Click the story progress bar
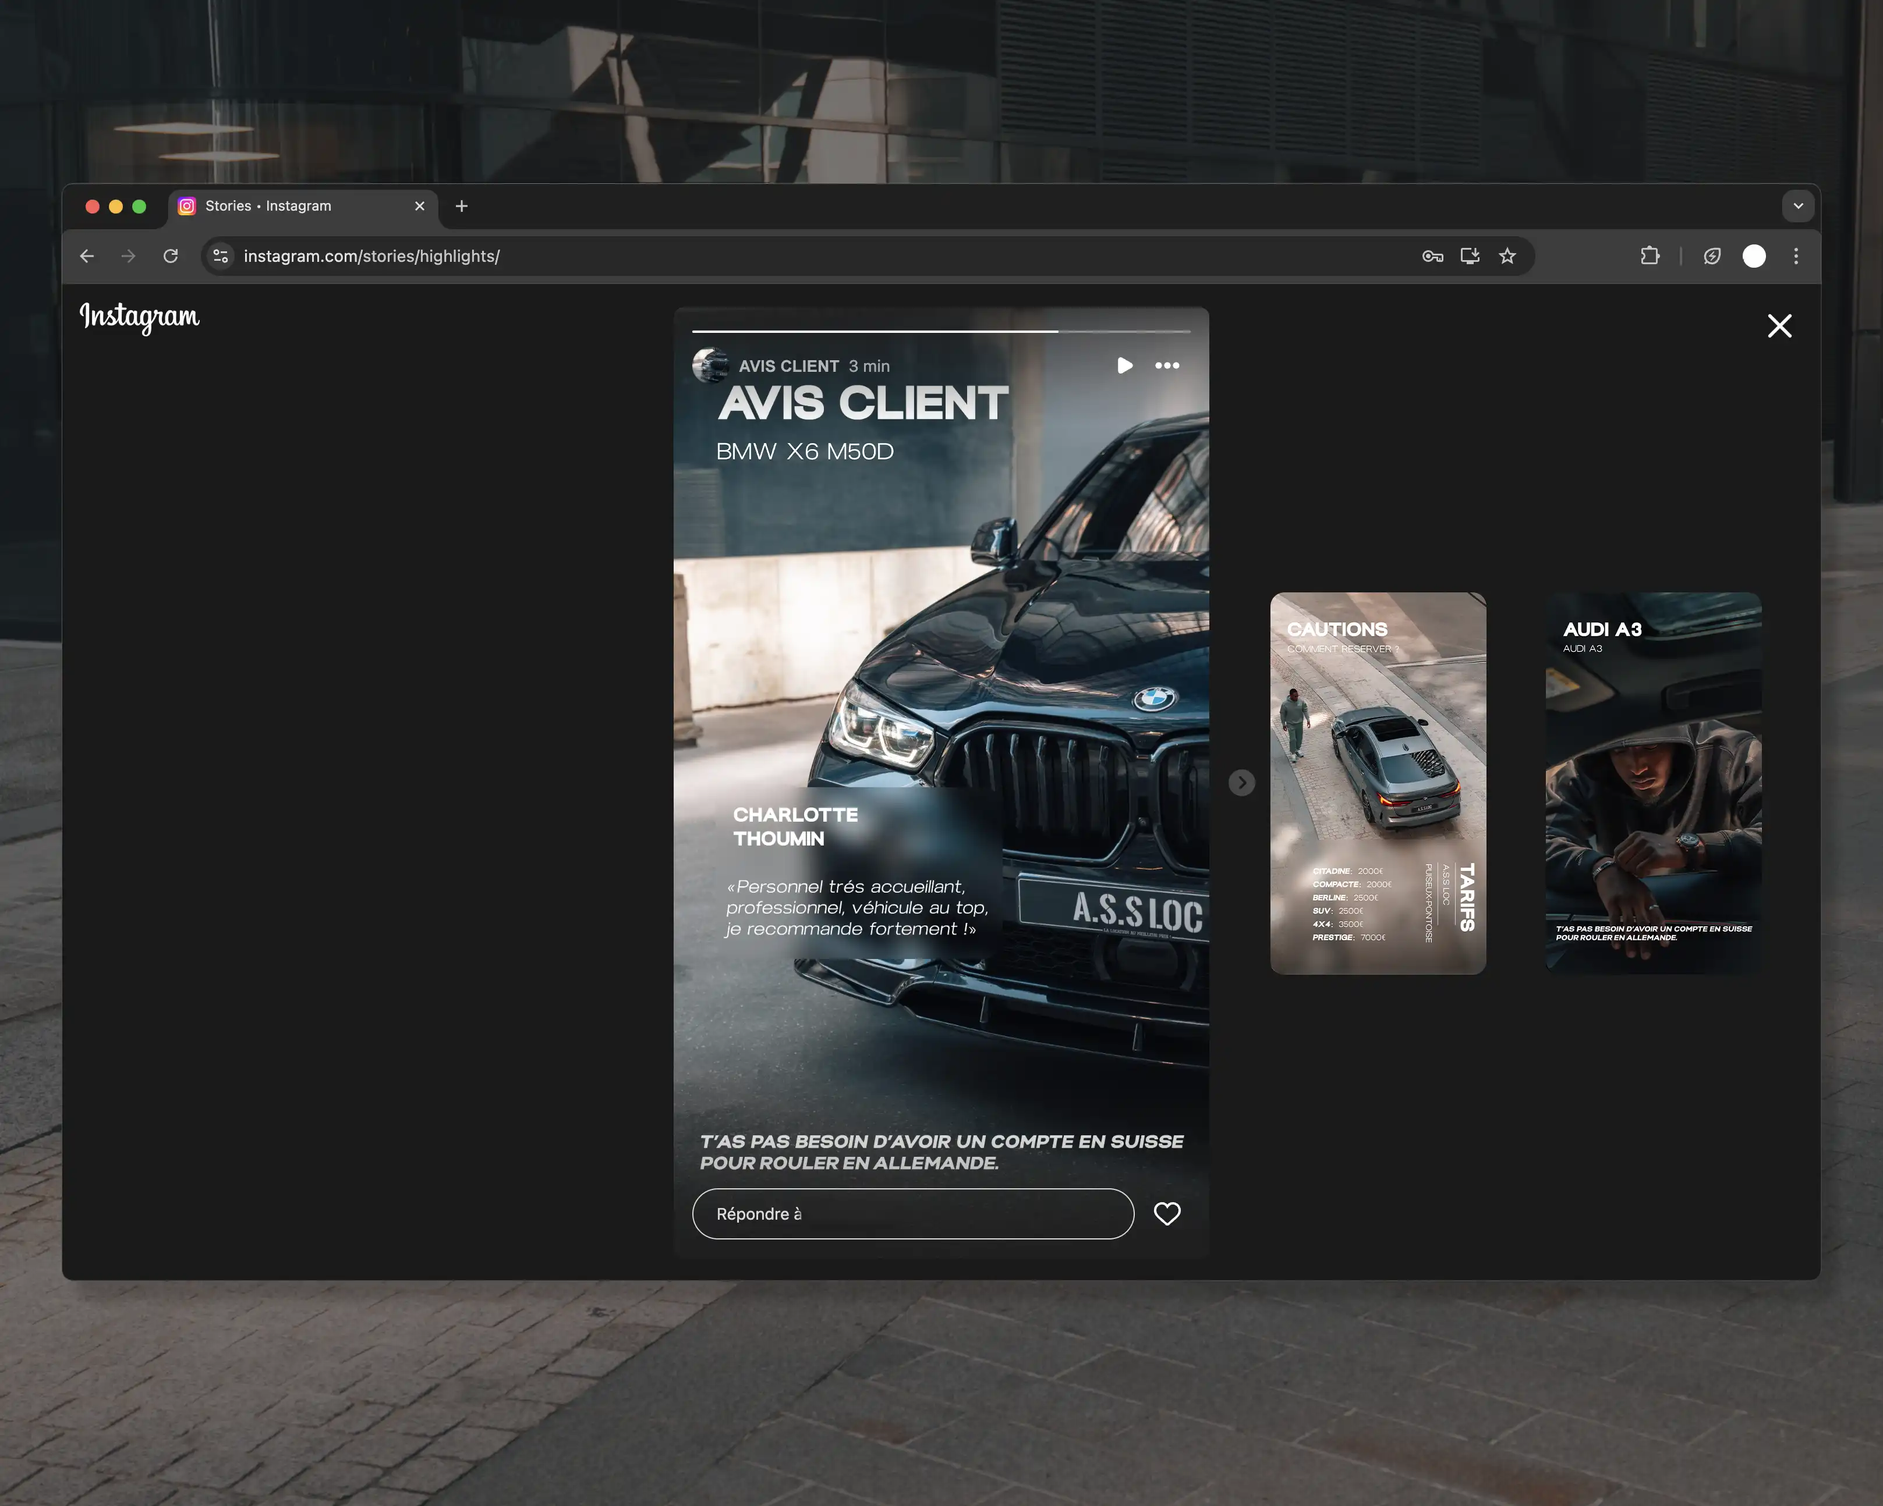The image size is (1883, 1506). (x=941, y=332)
